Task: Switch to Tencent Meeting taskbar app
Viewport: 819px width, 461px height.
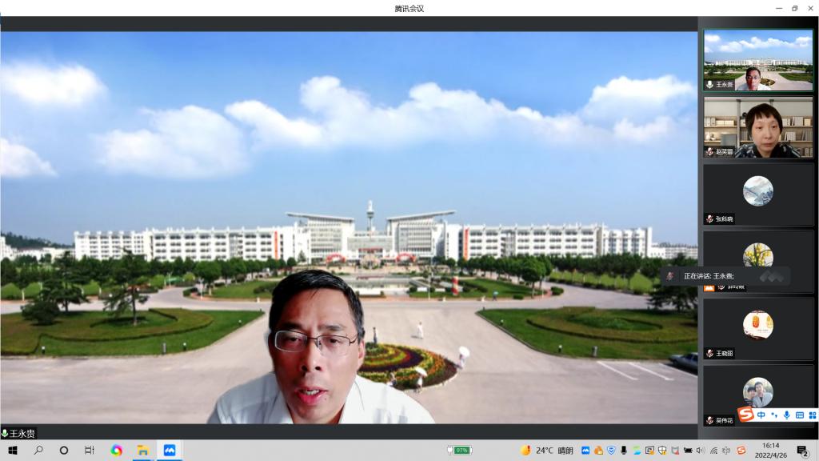Action: click(x=169, y=451)
